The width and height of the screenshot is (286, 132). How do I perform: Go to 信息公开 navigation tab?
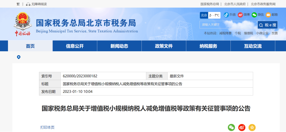tap(75, 46)
